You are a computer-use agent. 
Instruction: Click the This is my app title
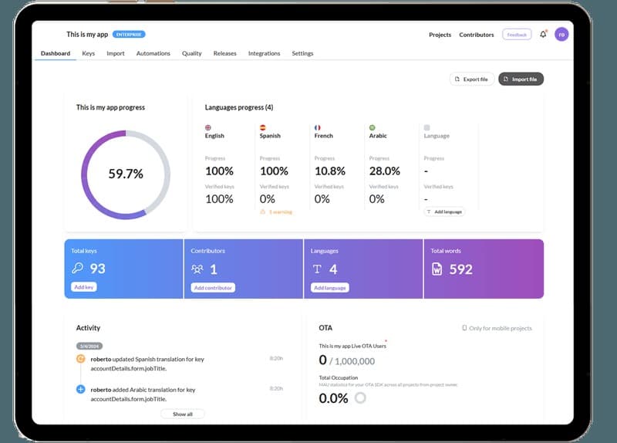[x=87, y=34]
